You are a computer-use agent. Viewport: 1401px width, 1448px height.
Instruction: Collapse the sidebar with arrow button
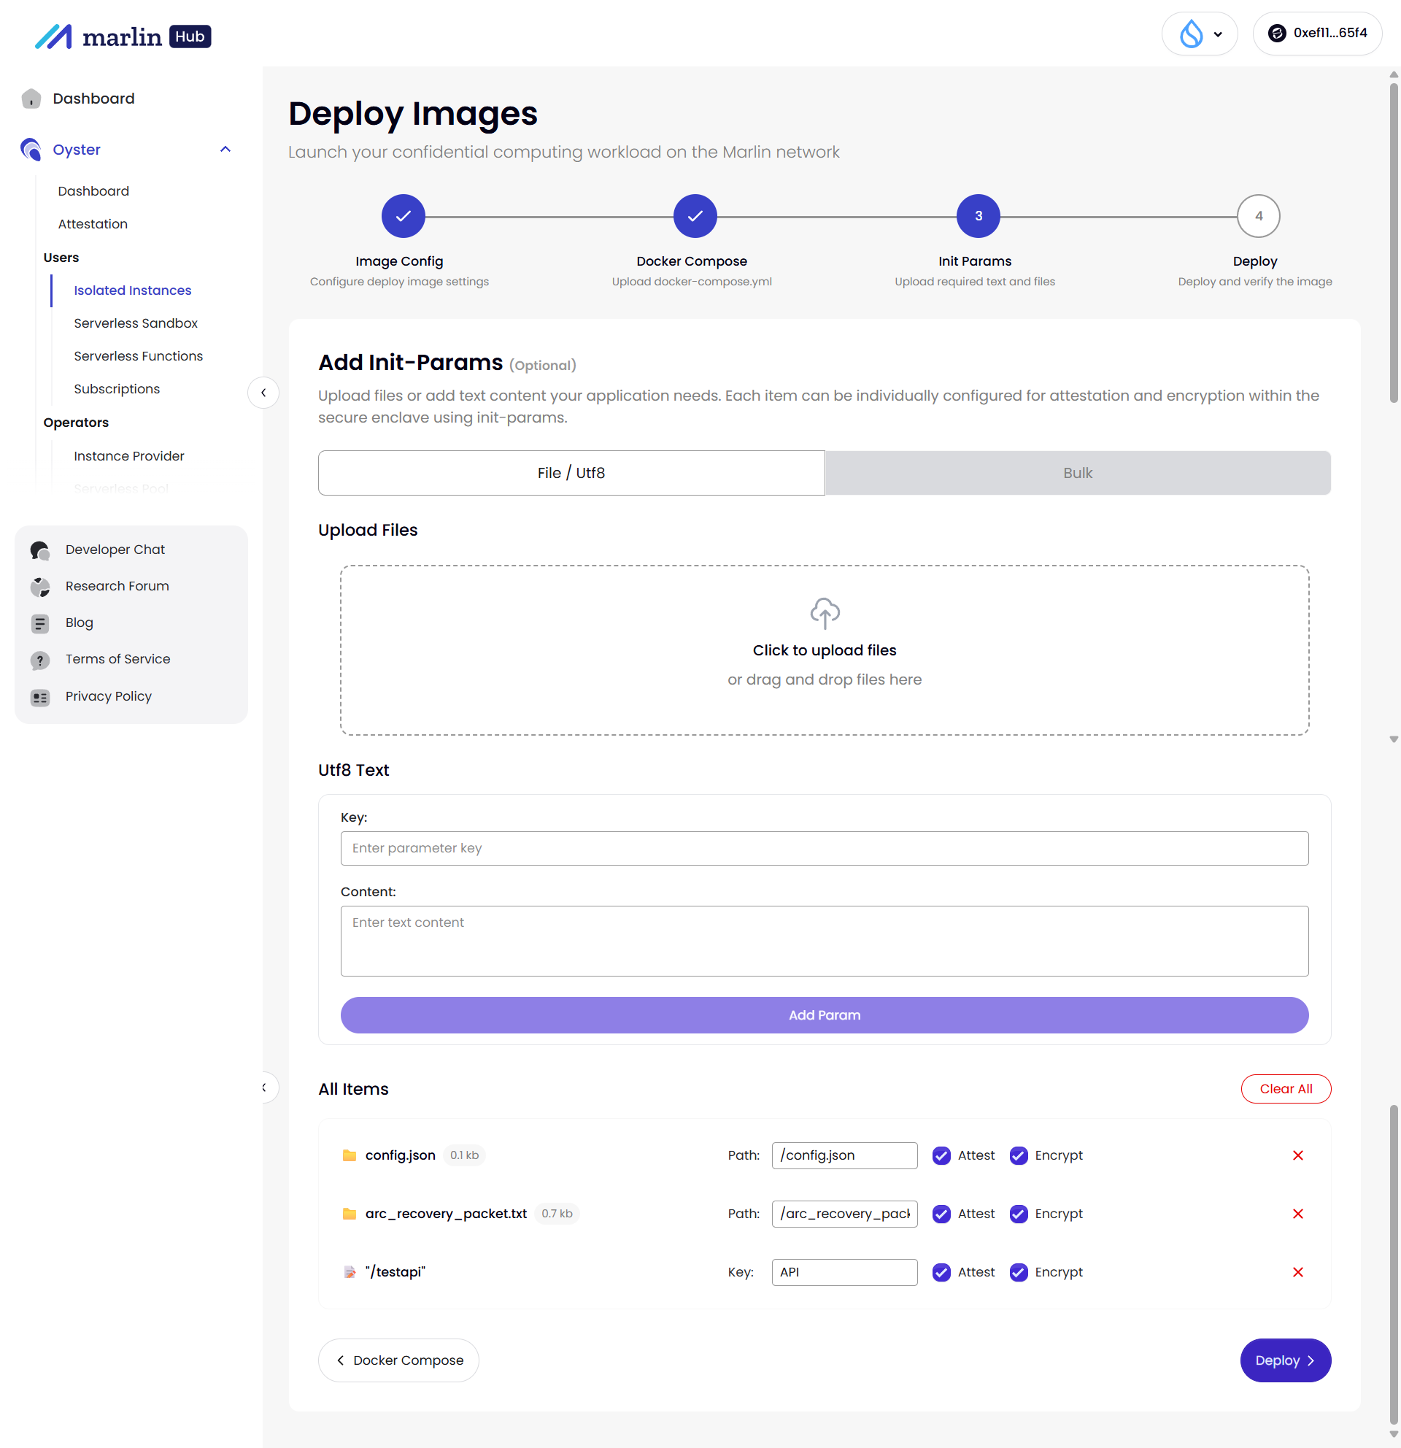click(263, 393)
